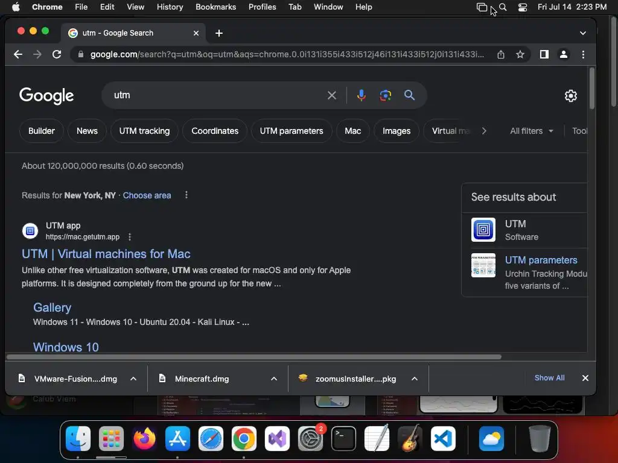Click the Chrome forward arrow button
The image size is (618, 463).
click(x=37, y=54)
